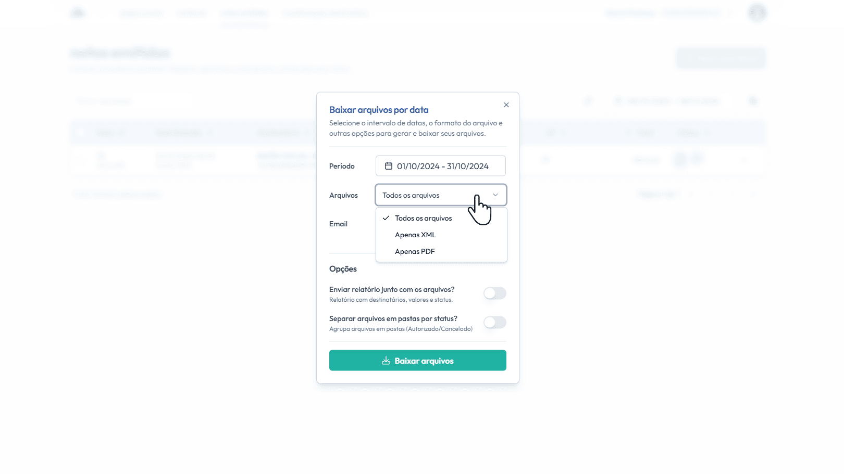Close the Baixar arquivos por data dialog
This screenshot has width=844, height=474.
click(506, 105)
